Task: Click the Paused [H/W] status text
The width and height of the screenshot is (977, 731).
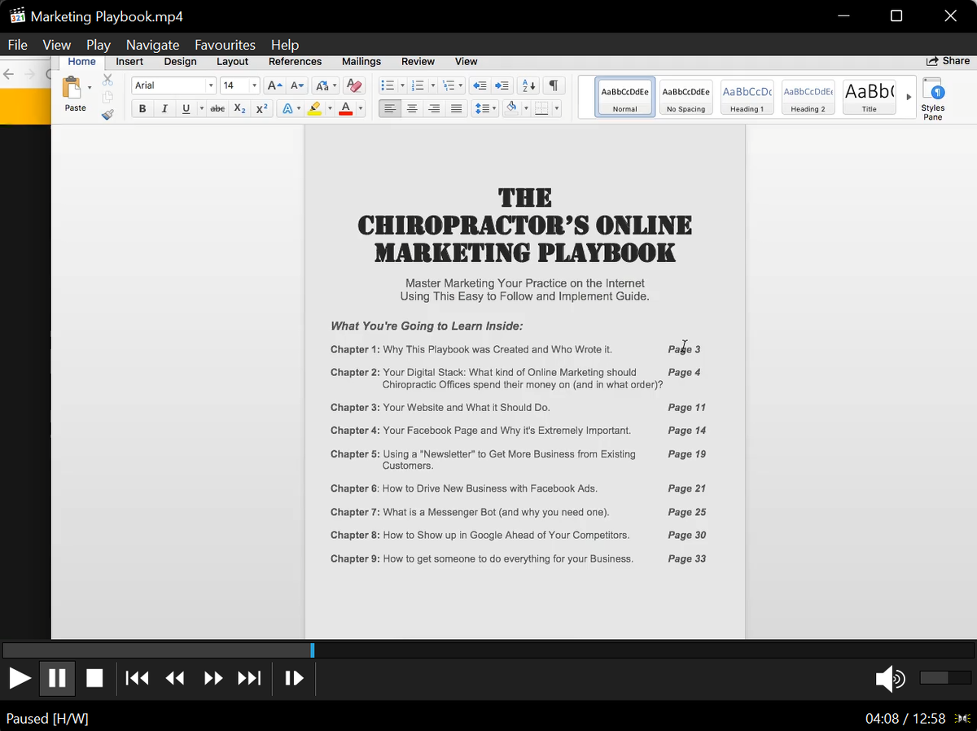Action: coord(47,719)
